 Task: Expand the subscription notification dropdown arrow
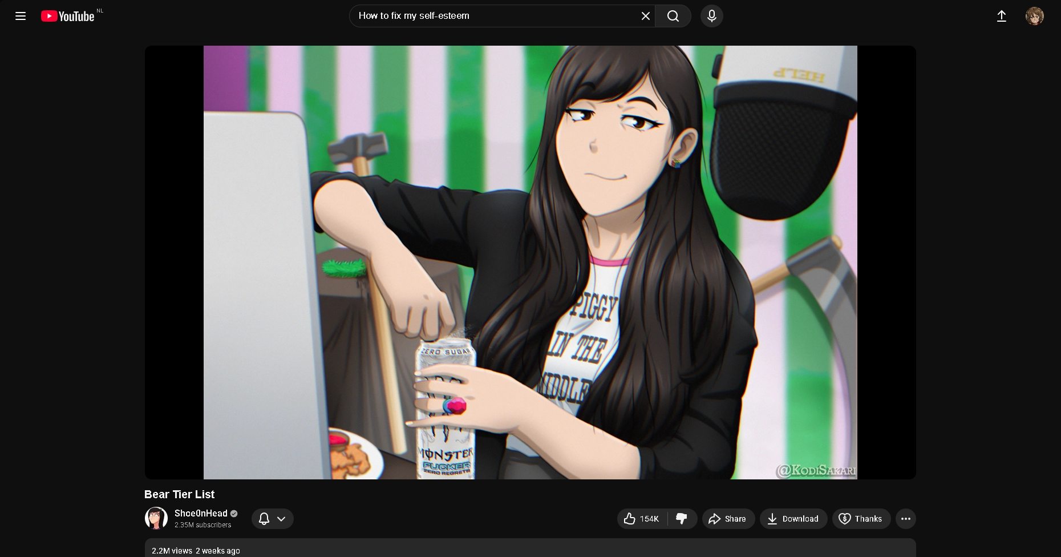click(281, 519)
